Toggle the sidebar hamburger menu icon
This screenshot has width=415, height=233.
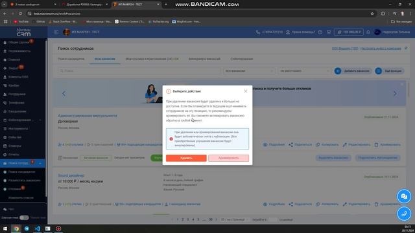56,32
